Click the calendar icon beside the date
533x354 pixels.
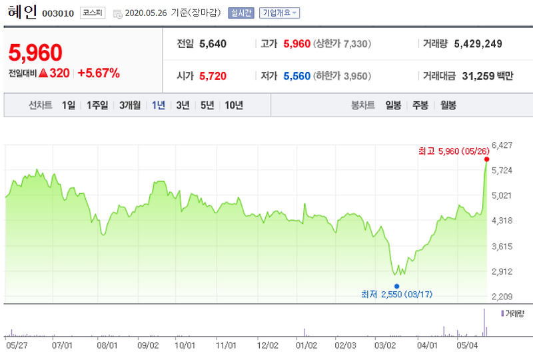[x=118, y=14]
